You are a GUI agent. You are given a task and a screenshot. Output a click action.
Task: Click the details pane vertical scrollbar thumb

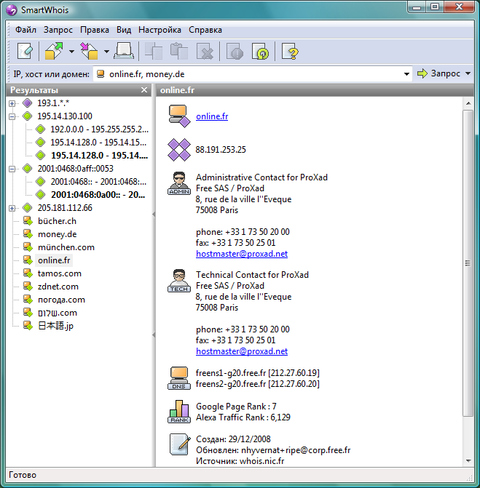[468, 263]
